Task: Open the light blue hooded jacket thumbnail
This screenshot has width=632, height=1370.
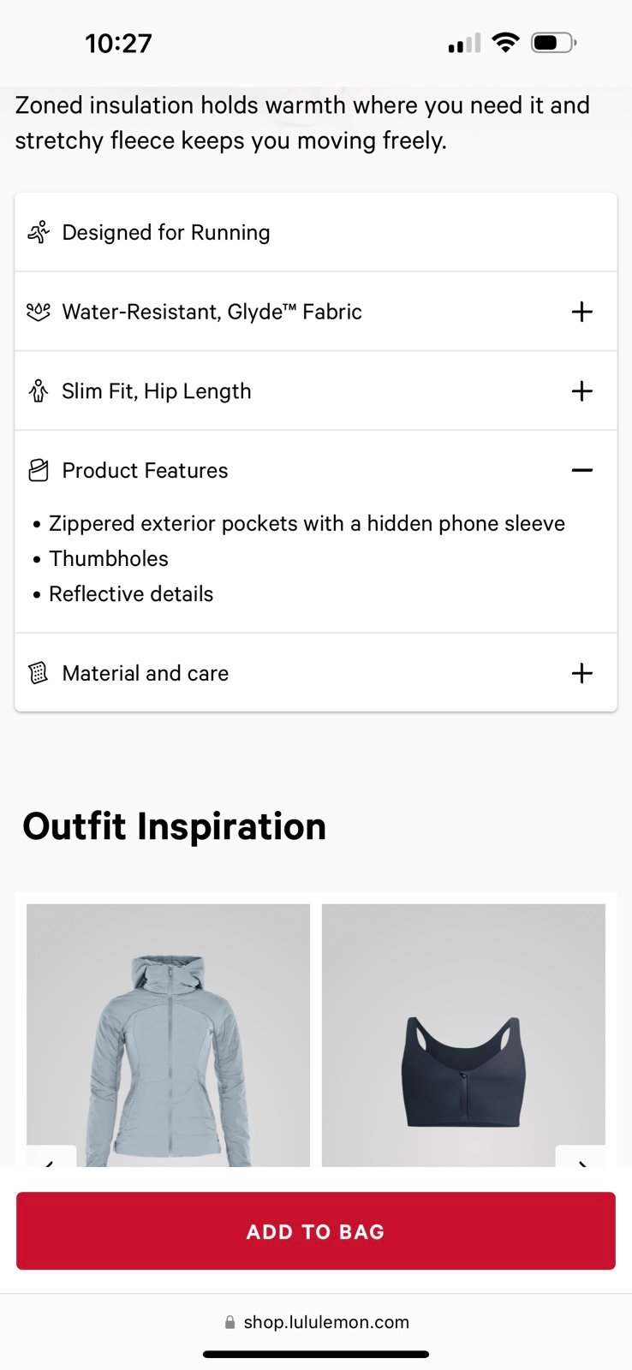Action: 169,1034
